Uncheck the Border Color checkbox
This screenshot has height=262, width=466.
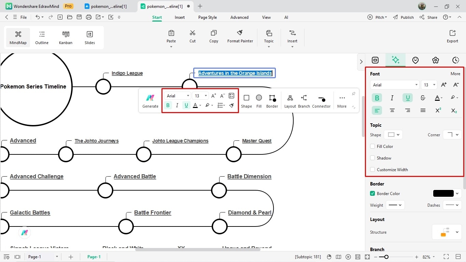pos(372,193)
